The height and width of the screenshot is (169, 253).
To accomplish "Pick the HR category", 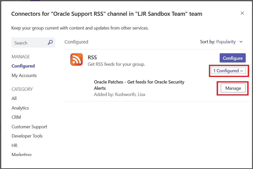I will pos(15,145).
